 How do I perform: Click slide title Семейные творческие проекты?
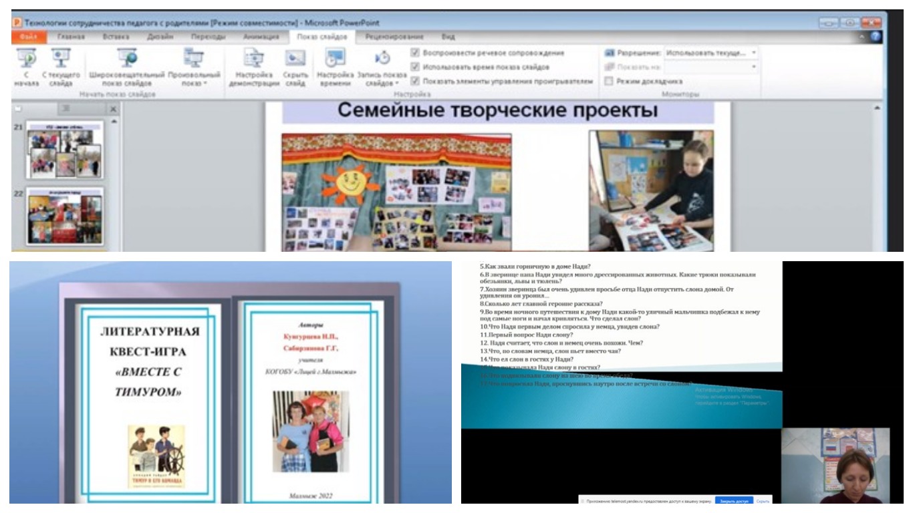497,111
